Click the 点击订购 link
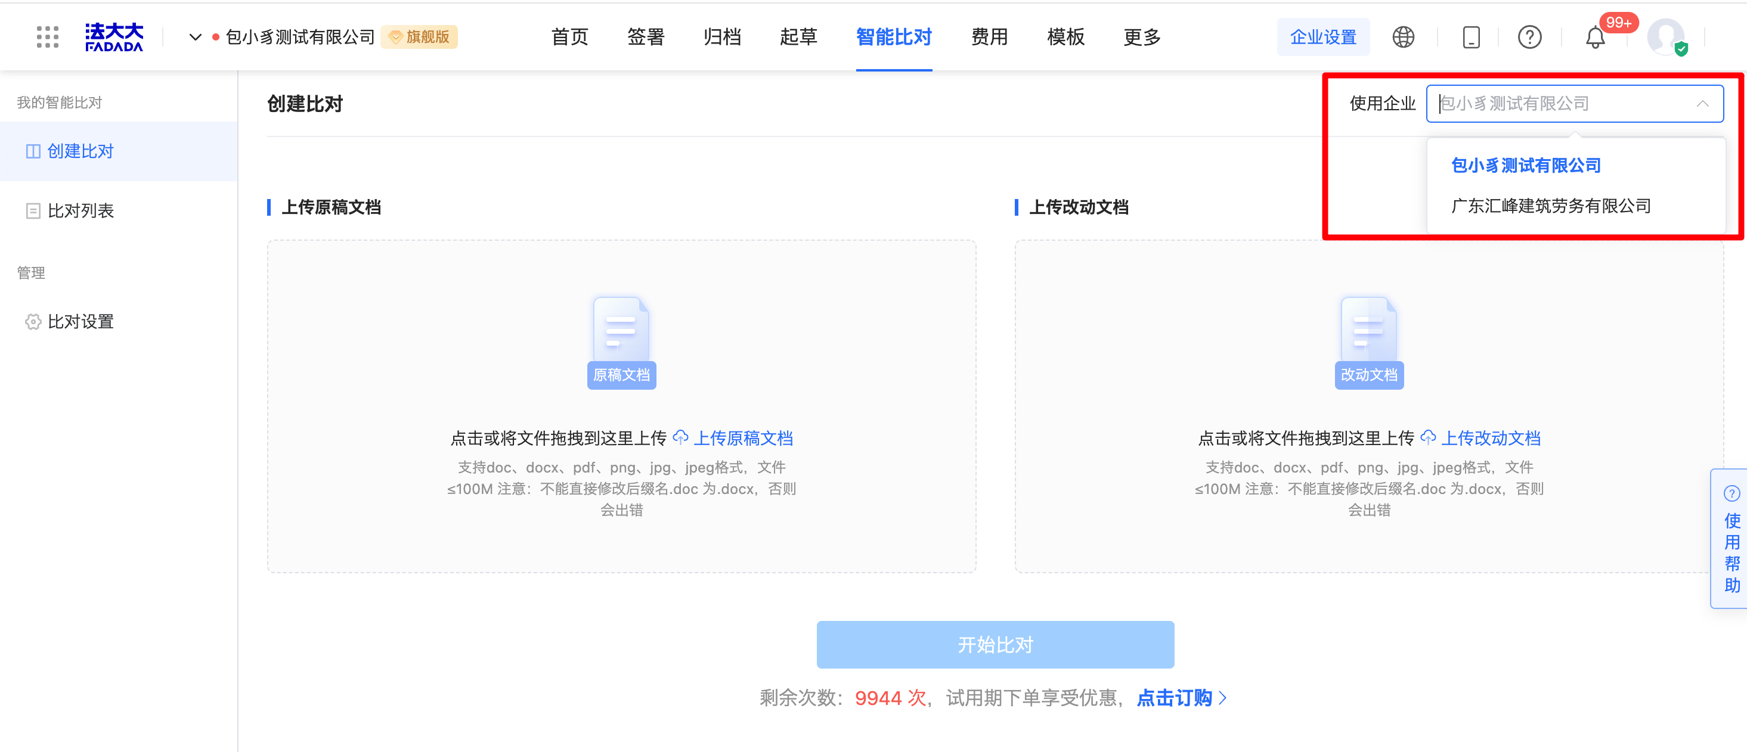Screen dimensions: 1747x752 [x=1174, y=698]
